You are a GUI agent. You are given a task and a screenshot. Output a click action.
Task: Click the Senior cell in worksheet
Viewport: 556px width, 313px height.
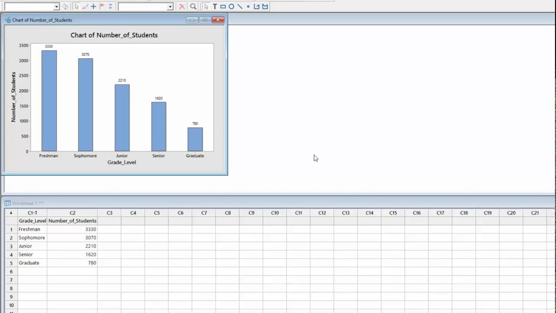(x=33, y=254)
